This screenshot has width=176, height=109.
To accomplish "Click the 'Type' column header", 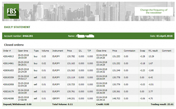I will pos(36,51).
